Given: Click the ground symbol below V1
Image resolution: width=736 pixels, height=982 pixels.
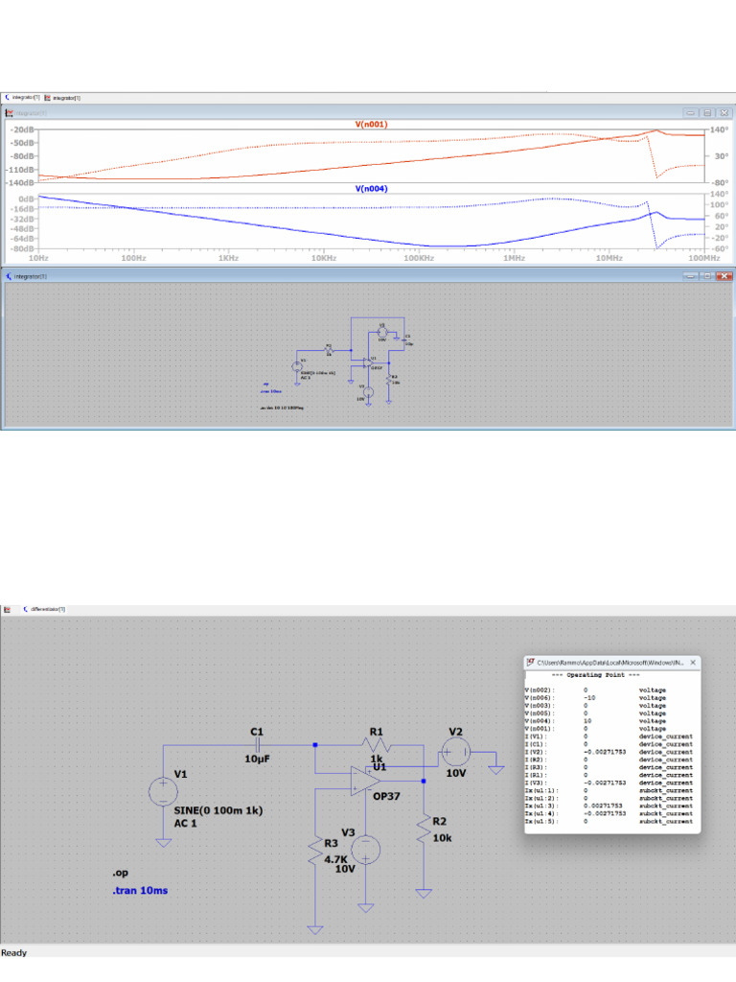Looking at the screenshot, I should [x=163, y=842].
